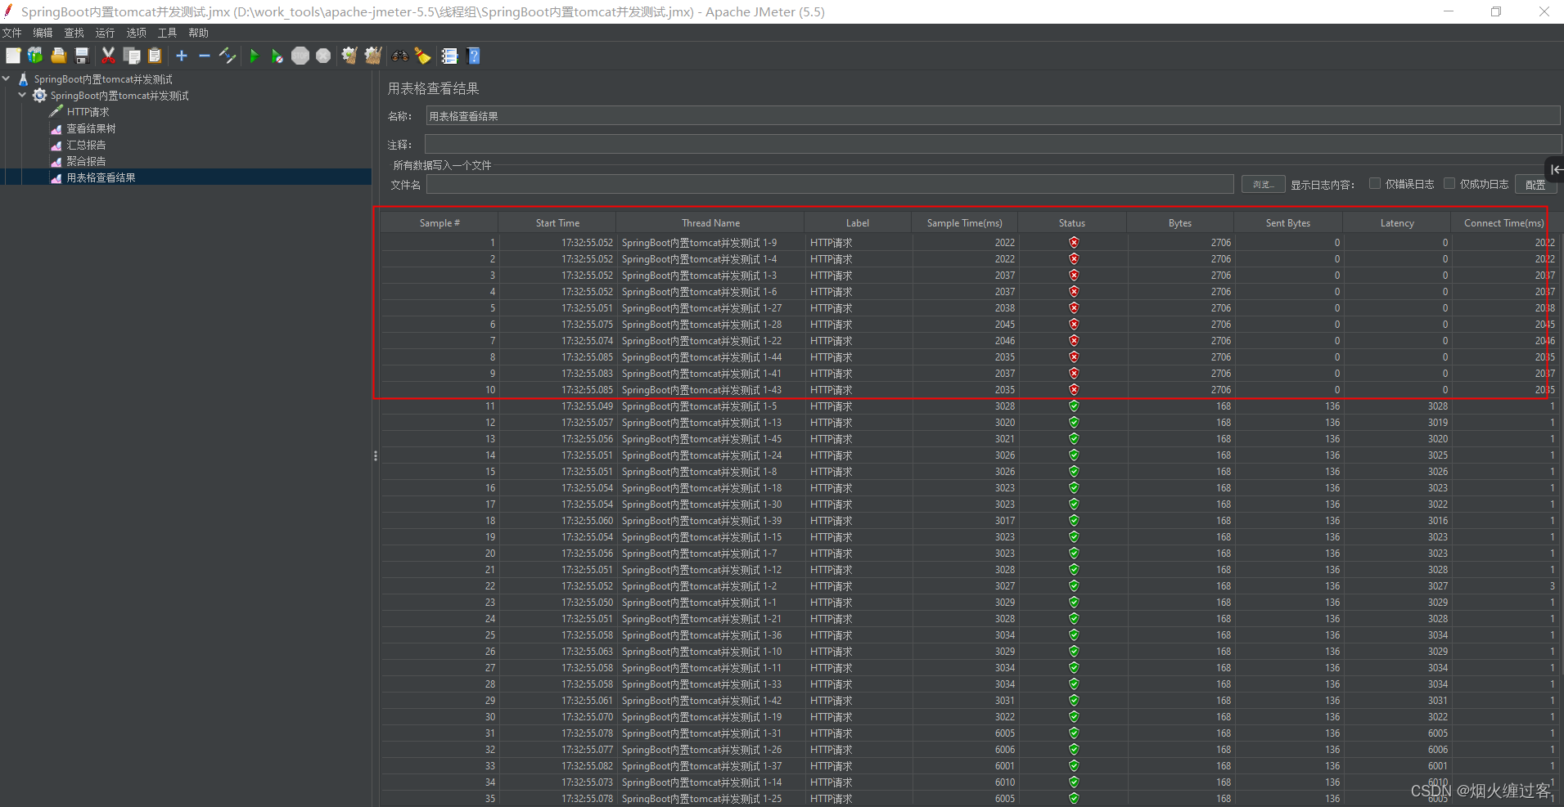
Task: Click the 浏览 browse button
Action: [1263, 184]
